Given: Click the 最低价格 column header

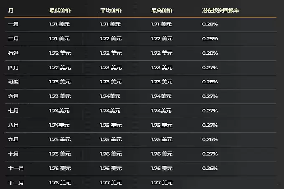Looking at the screenshot, I should [60, 10].
